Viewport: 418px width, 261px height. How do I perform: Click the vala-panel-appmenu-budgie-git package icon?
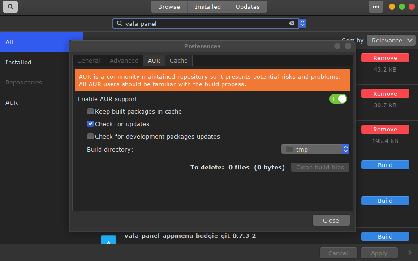pyautogui.click(x=108, y=240)
